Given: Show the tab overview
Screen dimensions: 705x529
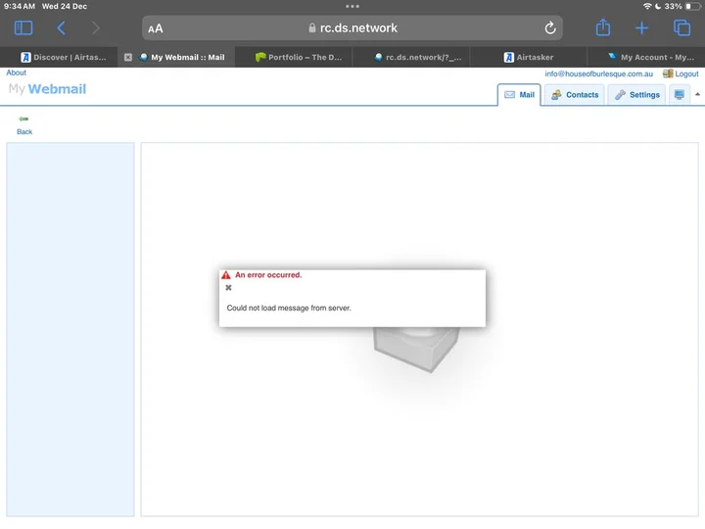Looking at the screenshot, I should (681, 27).
